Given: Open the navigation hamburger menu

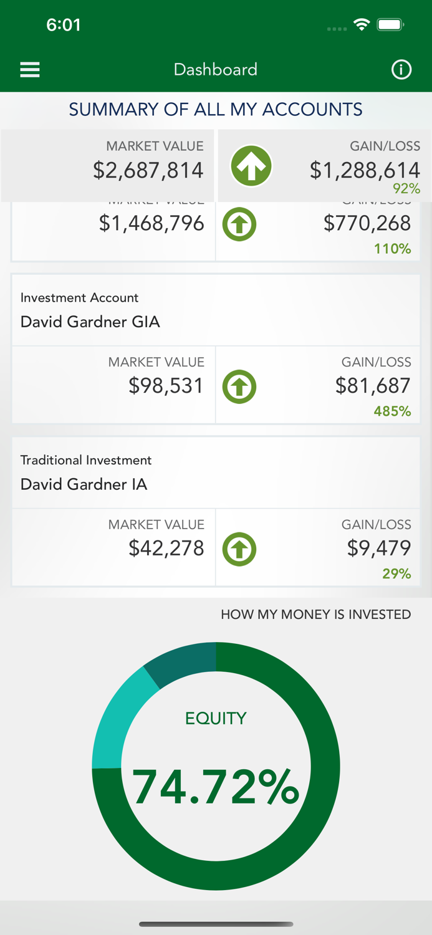Looking at the screenshot, I should (29, 70).
